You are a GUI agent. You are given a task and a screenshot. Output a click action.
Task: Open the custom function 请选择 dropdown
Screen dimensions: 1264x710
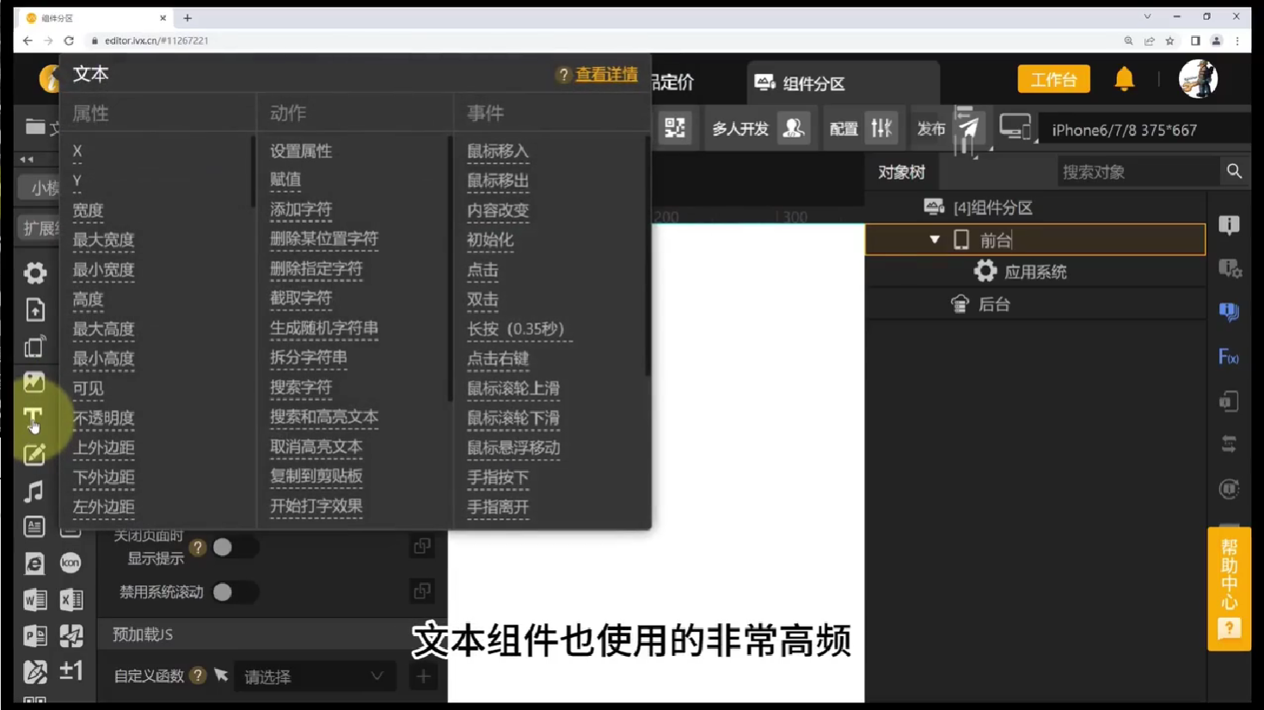(x=314, y=676)
